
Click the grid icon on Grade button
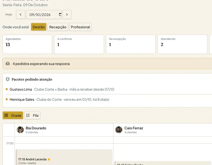(6, 115)
